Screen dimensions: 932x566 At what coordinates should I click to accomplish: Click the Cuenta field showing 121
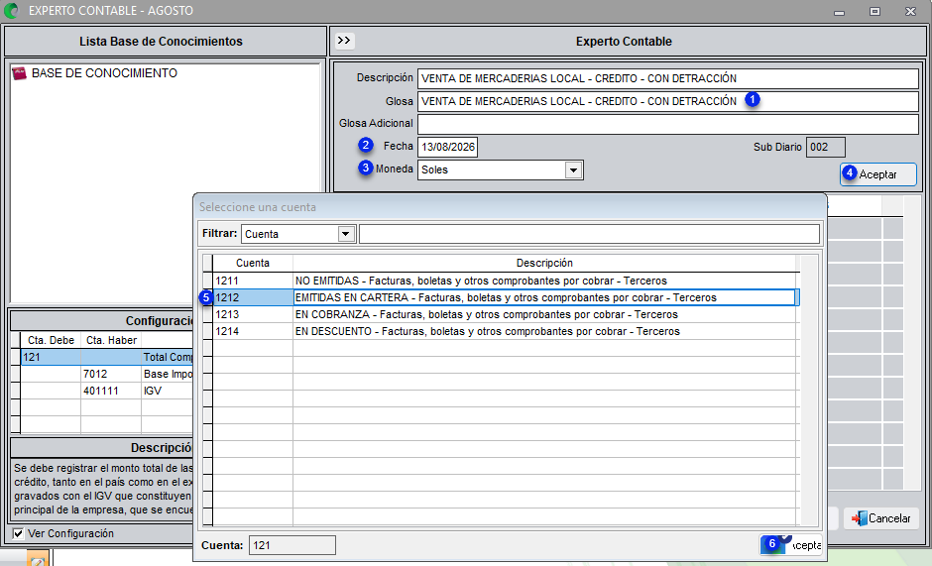coord(291,545)
